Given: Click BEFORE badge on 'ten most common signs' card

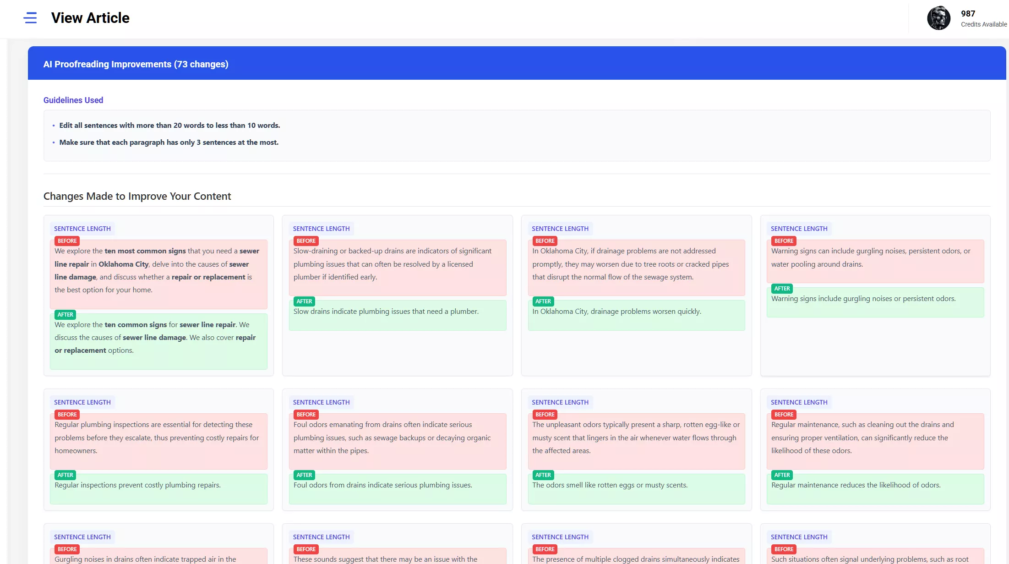Looking at the screenshot, I should tap(67, 241).
